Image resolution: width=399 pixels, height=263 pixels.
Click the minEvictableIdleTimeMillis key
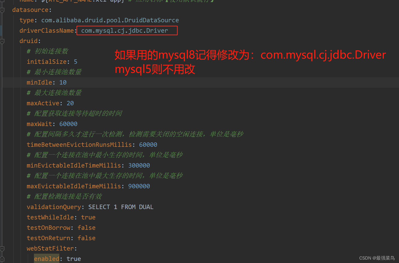coord(74,165)
